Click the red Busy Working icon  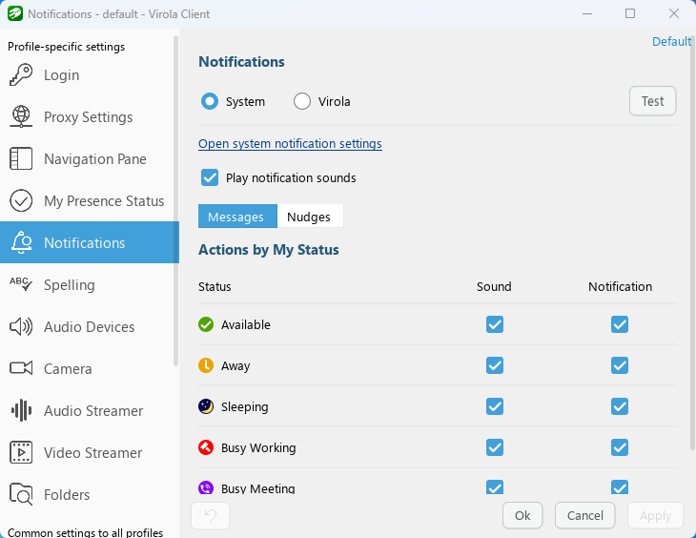(x=206, y=447)
